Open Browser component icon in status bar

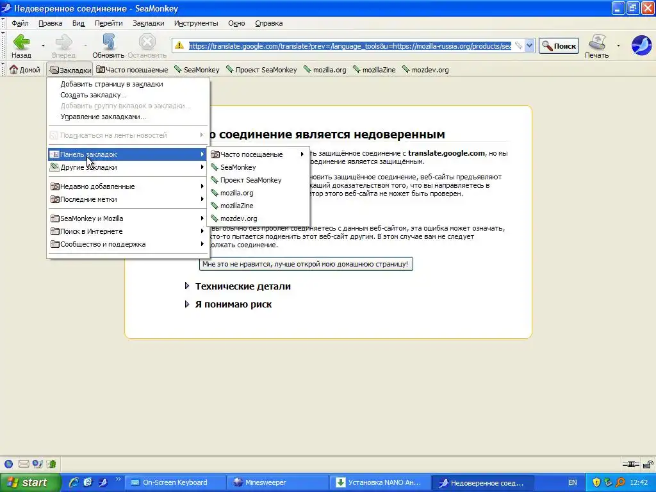coord(8,464)
